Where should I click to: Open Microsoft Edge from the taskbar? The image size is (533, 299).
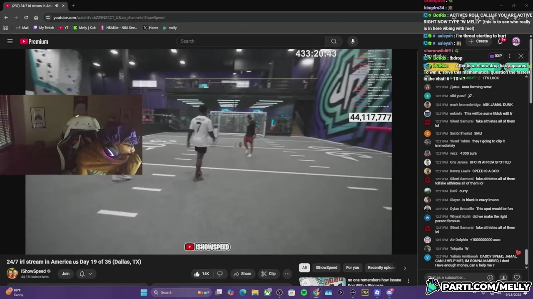point(243,292)
